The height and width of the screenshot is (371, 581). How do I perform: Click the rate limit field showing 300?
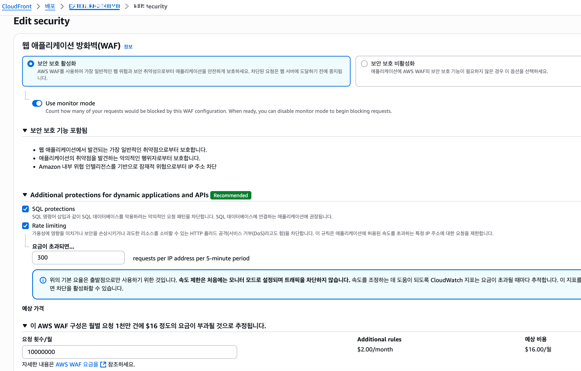pos(78,258)
